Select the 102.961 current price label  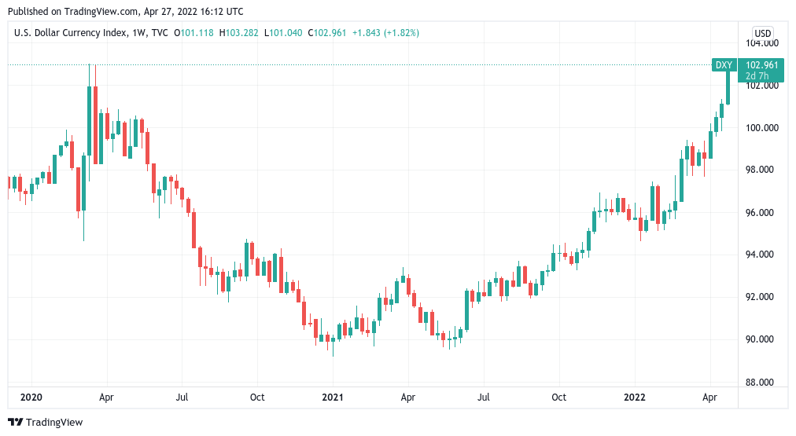[x=761, y=64]
